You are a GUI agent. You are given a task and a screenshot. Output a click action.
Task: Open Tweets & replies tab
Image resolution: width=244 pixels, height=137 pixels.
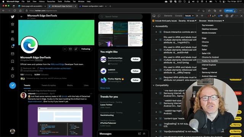click(49, 85)
